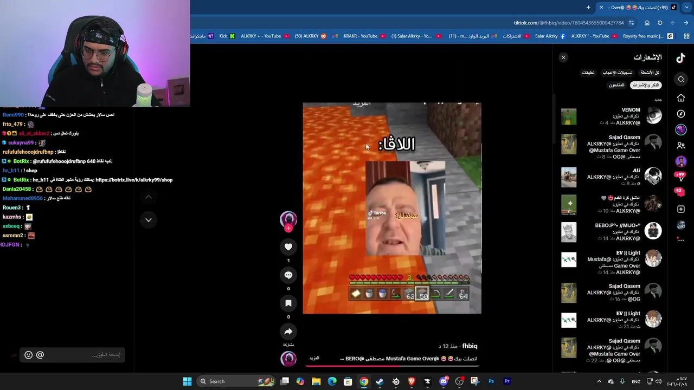
Task: Select the 'تسجيلات الإعجاب' notifications filter
Action: [x=618, y=73]
